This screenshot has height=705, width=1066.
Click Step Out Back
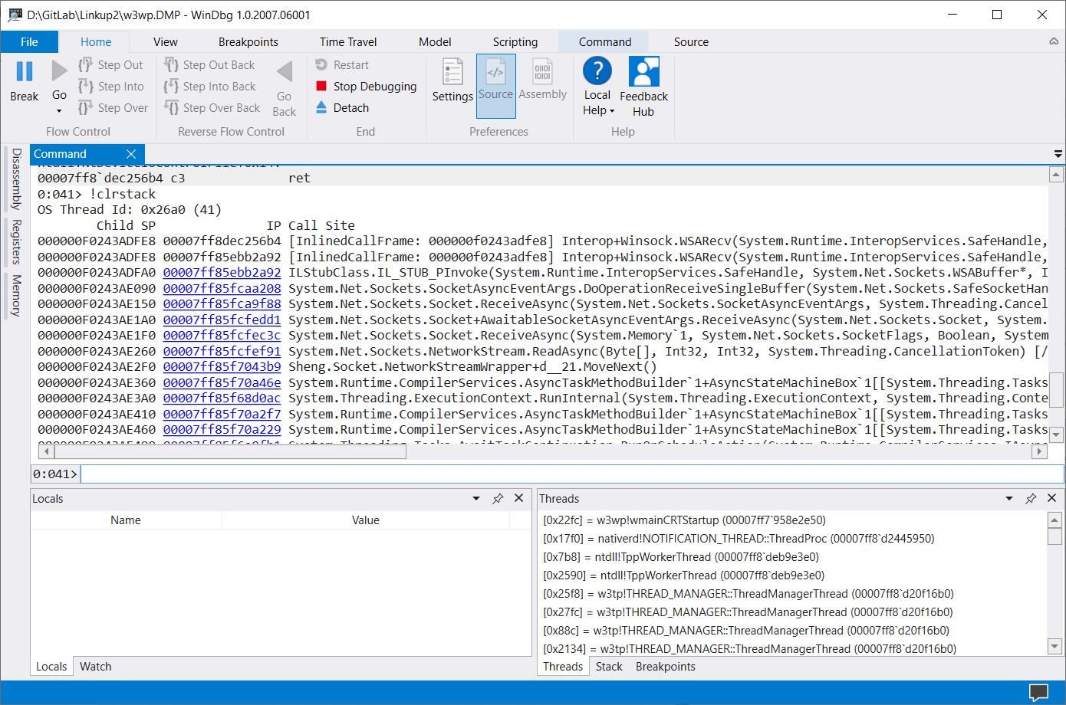tap(209, 65)
